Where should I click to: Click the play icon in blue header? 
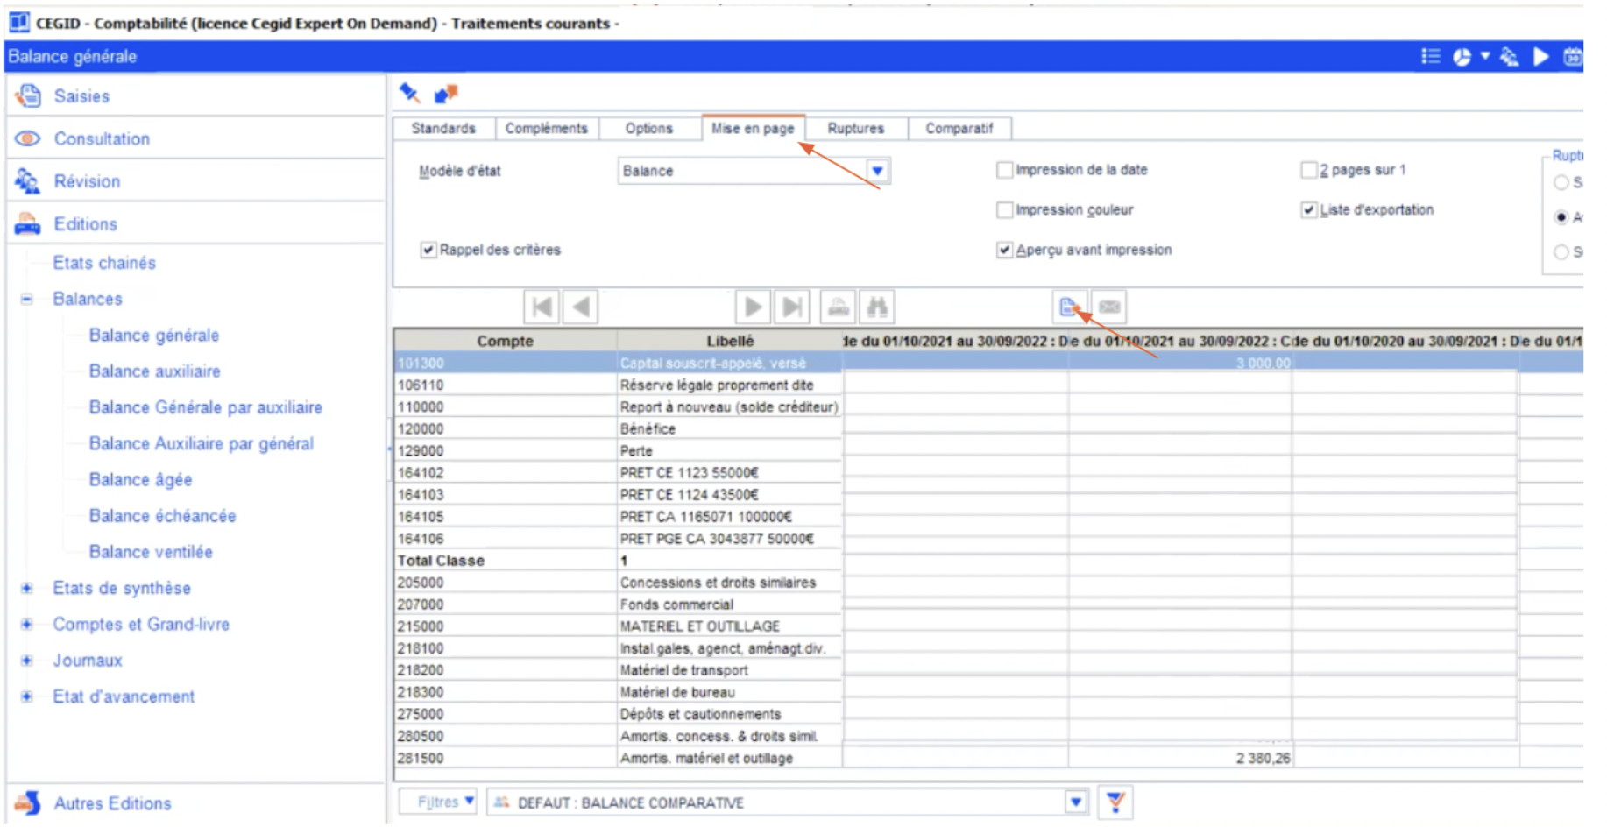1540,57
